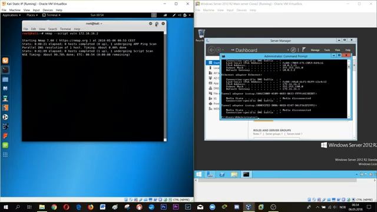
Task: Open Help menu in Server Manager
Action: click(348, 50)
